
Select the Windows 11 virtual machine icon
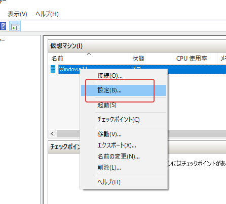click(53, 69)
